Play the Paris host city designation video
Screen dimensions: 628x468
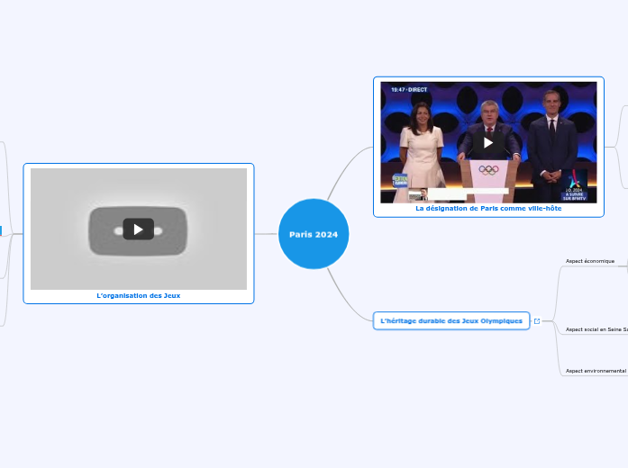487,142
